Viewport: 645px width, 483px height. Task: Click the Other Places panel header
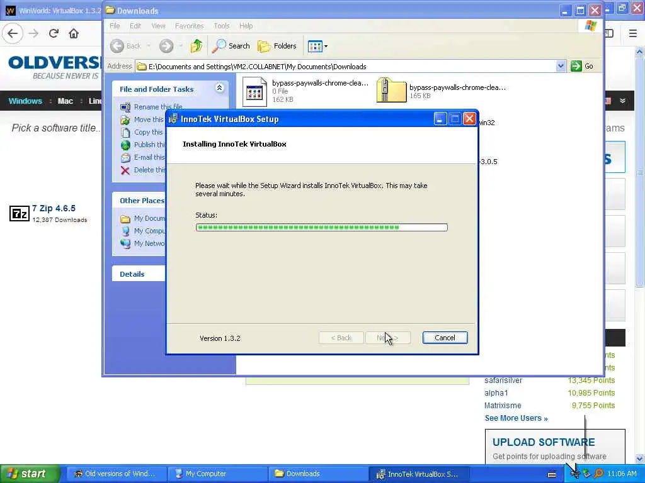[x=139, y=201]
